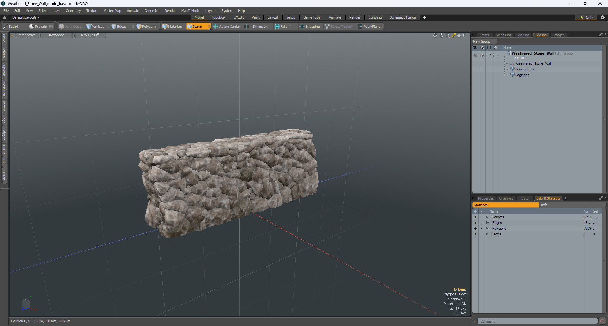Open the layout settings gear icon
Image resolution: width=608 pixels, height=326 pixels.
pos(603,17)
